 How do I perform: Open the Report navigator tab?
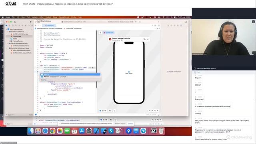tap(32, 26)
